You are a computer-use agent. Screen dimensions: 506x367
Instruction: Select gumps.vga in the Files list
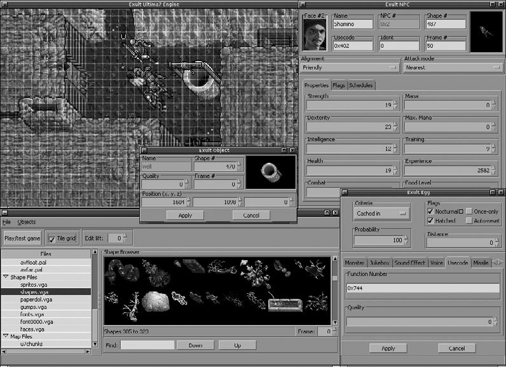pos(46,307)
